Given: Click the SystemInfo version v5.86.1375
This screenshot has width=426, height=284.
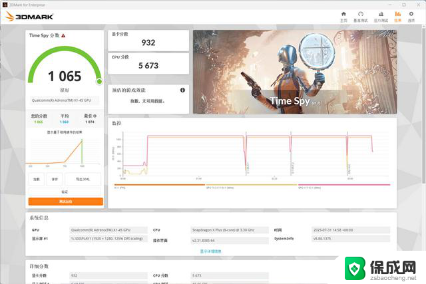Looking at the screenshot, I should pyautogui.click(x=351, y=239).
